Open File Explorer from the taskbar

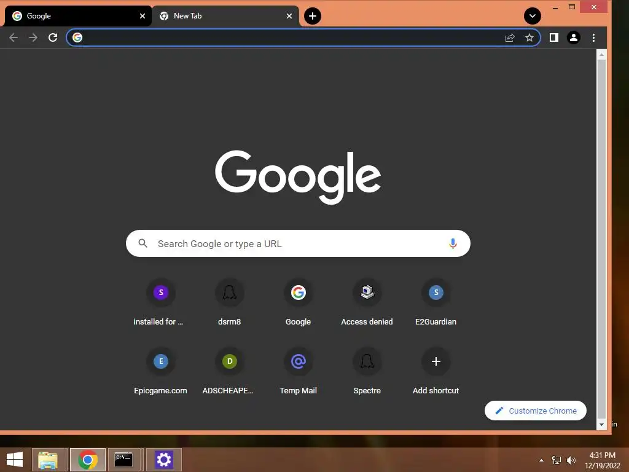click(48, 460)
